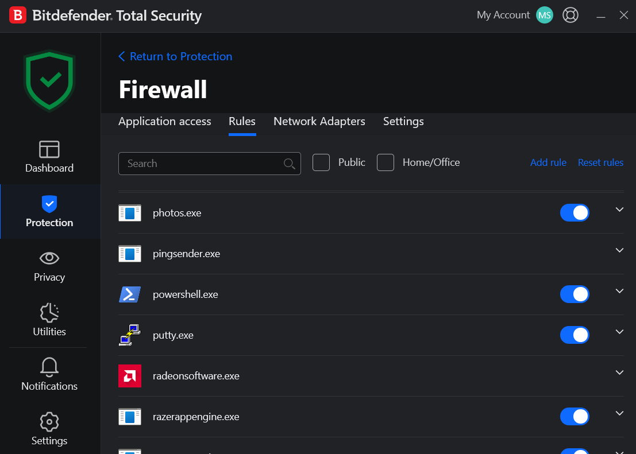Select the razerappengine.exe name text

point(196,417)
